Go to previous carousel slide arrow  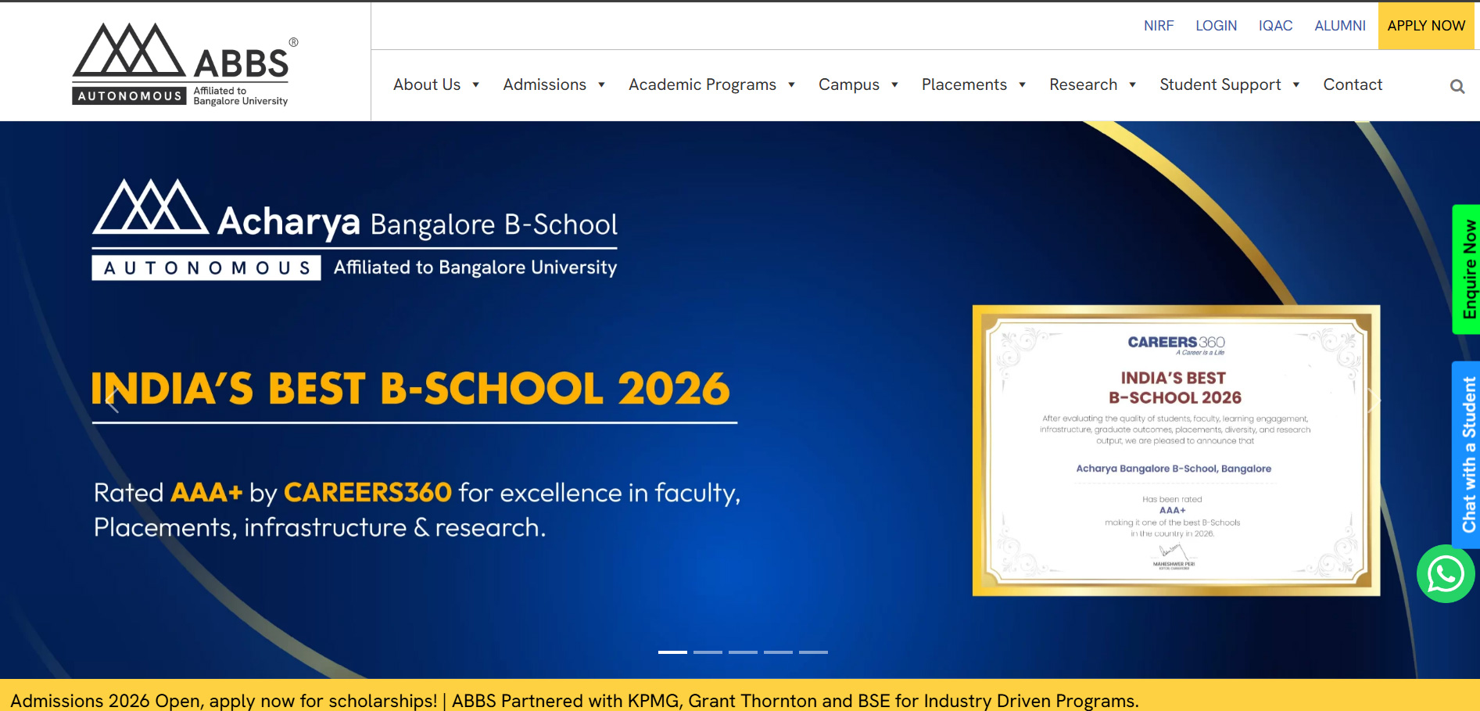(113, 400)
